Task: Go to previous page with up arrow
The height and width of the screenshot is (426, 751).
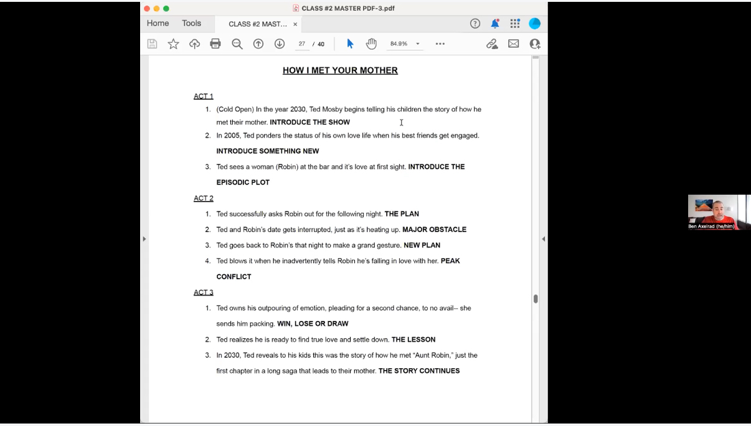Action: pos(258,44)
